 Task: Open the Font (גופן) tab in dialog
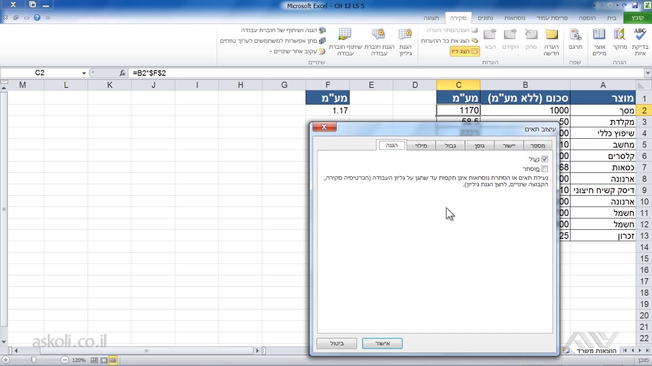tap(480, 146)
